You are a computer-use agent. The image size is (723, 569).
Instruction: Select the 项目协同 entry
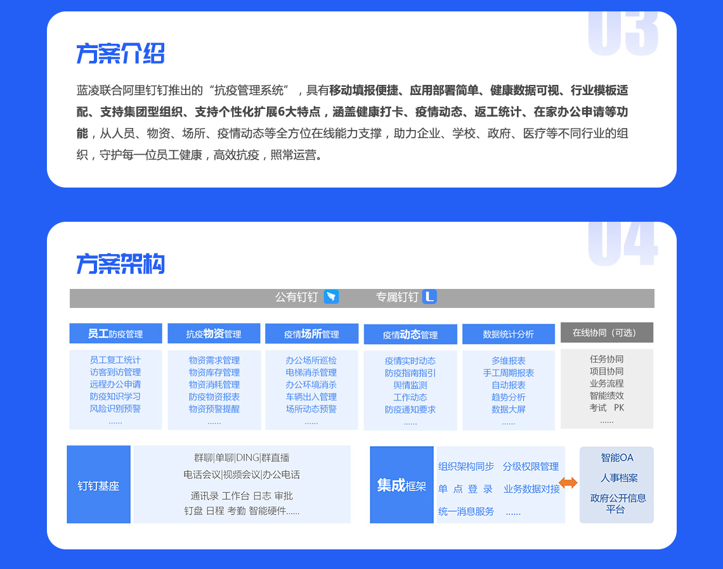(607, 371)
